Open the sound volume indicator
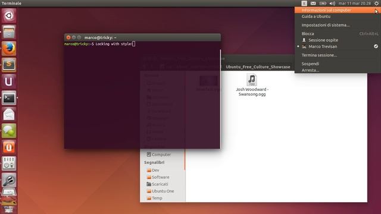Image resolution: width=381 pixels, height=214 pixels. click(332, 3)
